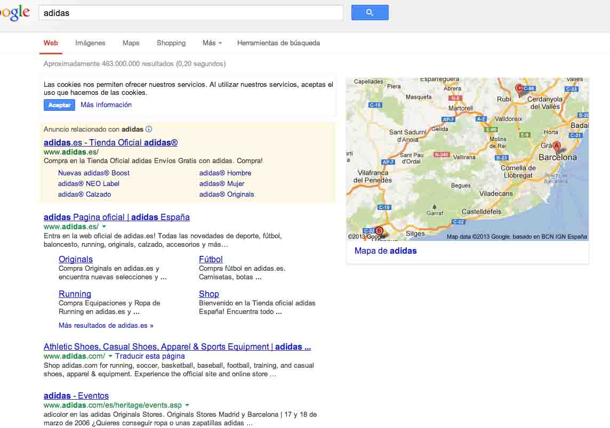Click 'Más resultados de adidas.es »'
This screenshot has height=428, width=610.
(106, 325)
